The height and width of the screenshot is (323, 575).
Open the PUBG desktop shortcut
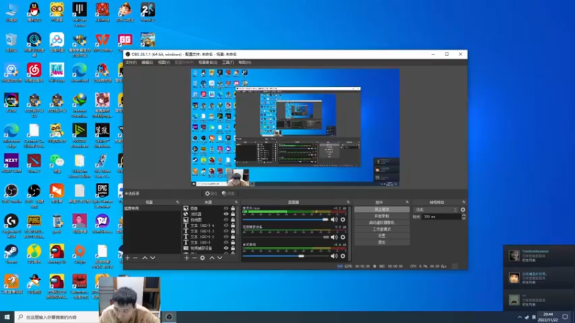(x=34, y=225)
